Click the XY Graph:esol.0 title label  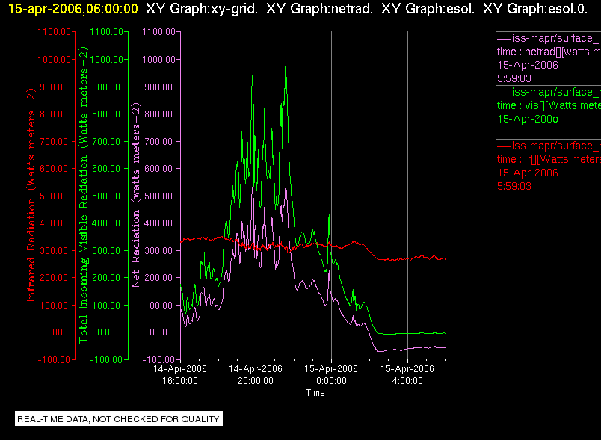pyautogui.click(x=535, y=9)
